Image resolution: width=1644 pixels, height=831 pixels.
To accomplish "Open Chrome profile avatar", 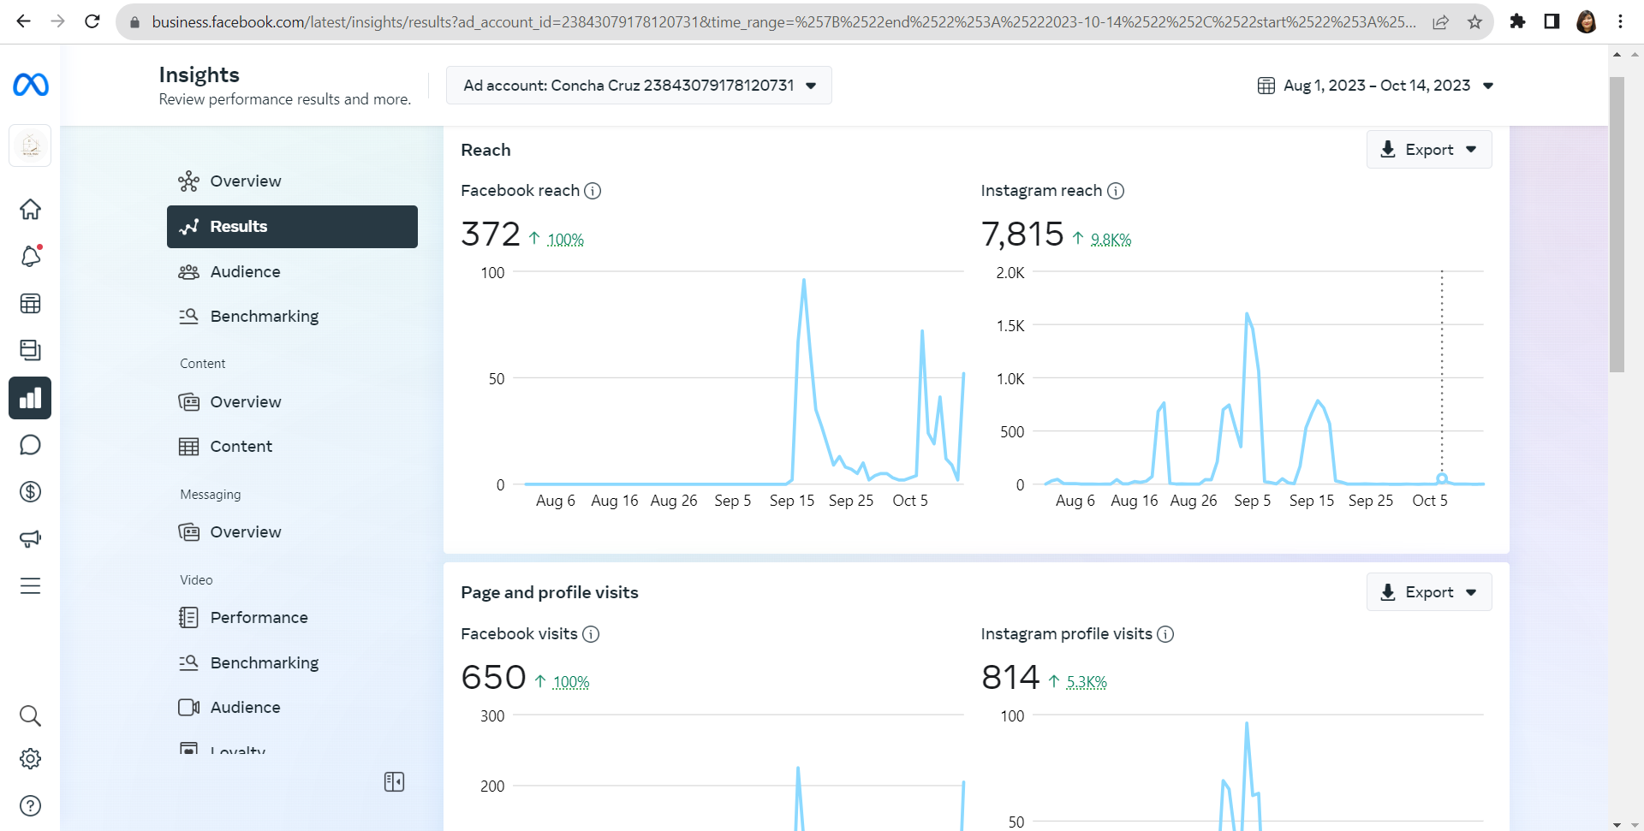I will pyautogui.click(x=1586, y=21).
